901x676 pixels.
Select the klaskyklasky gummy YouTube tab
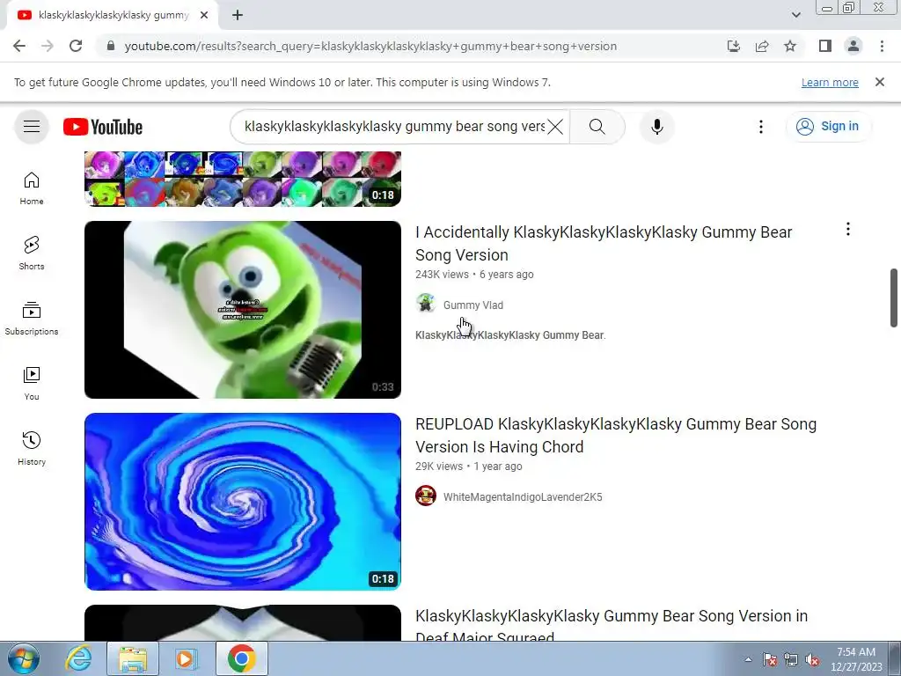coord(114,15)
